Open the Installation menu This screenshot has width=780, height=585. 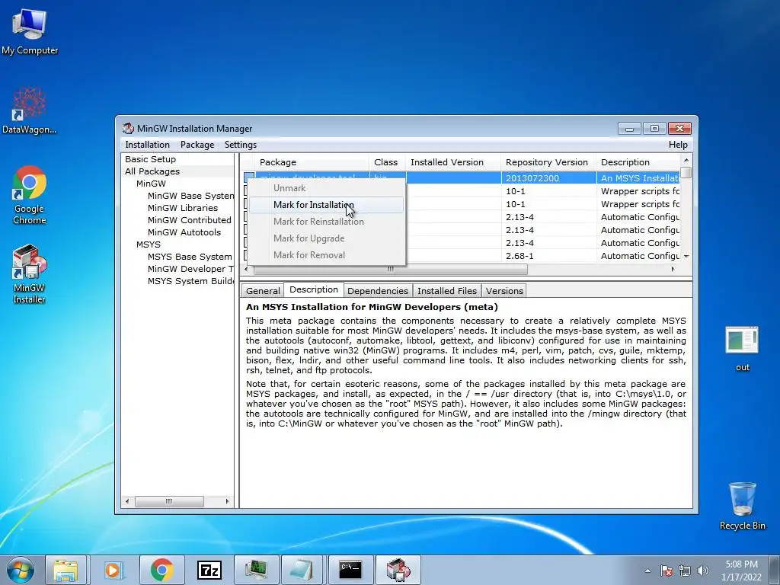click(147, 145)
